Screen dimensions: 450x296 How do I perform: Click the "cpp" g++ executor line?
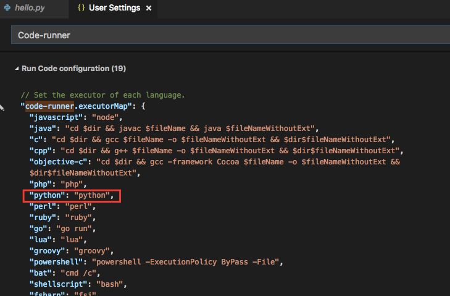coord(217,151)
